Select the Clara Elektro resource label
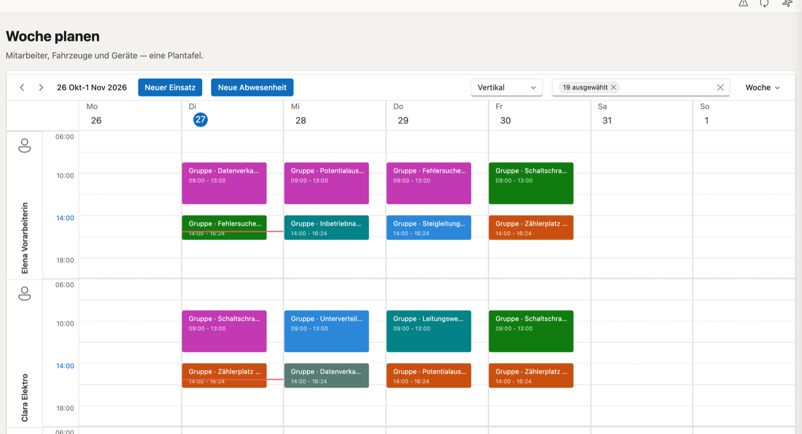The height and width of the screenshot is (434, 802). (x=25, y=398)
